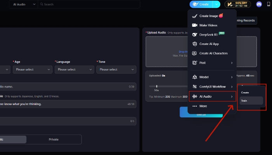The height and width of the screenshot is (155, 272).
Task: Expand the Post submenu
Action: coord(232,63)
